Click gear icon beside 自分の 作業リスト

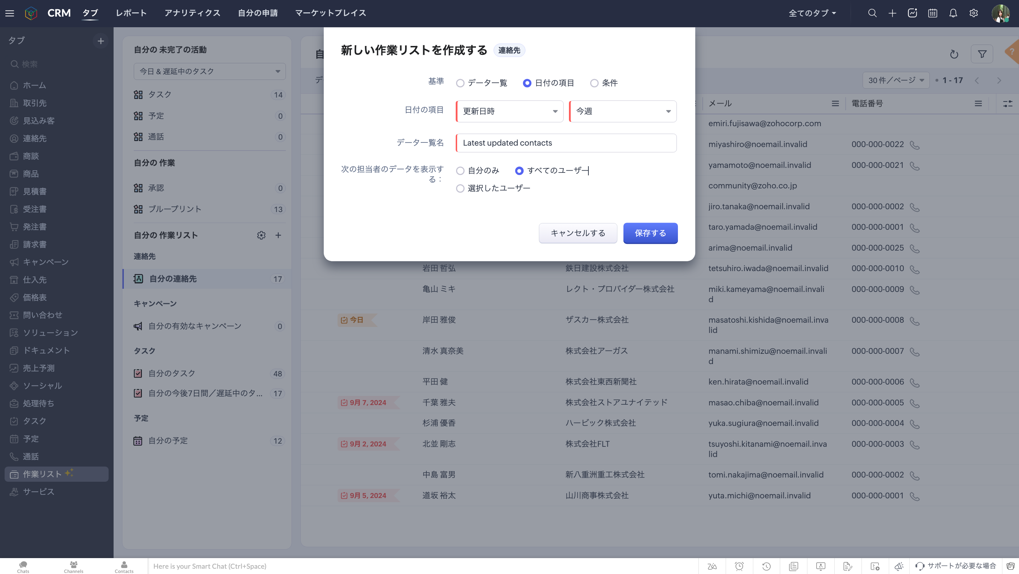coord(261,235)
